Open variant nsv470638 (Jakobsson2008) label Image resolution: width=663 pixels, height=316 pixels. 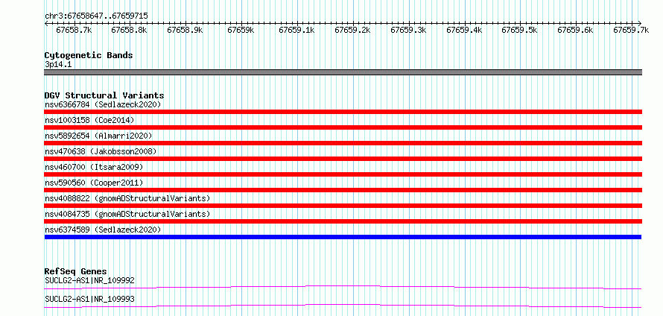click(101, 151)
